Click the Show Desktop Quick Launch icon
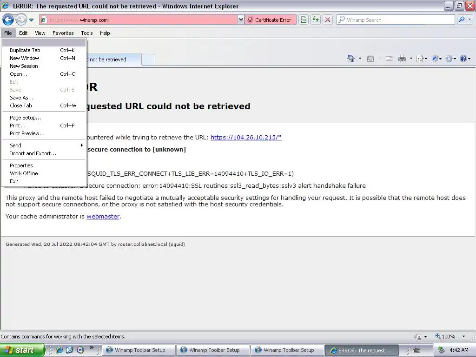 [x=70, y=350]
